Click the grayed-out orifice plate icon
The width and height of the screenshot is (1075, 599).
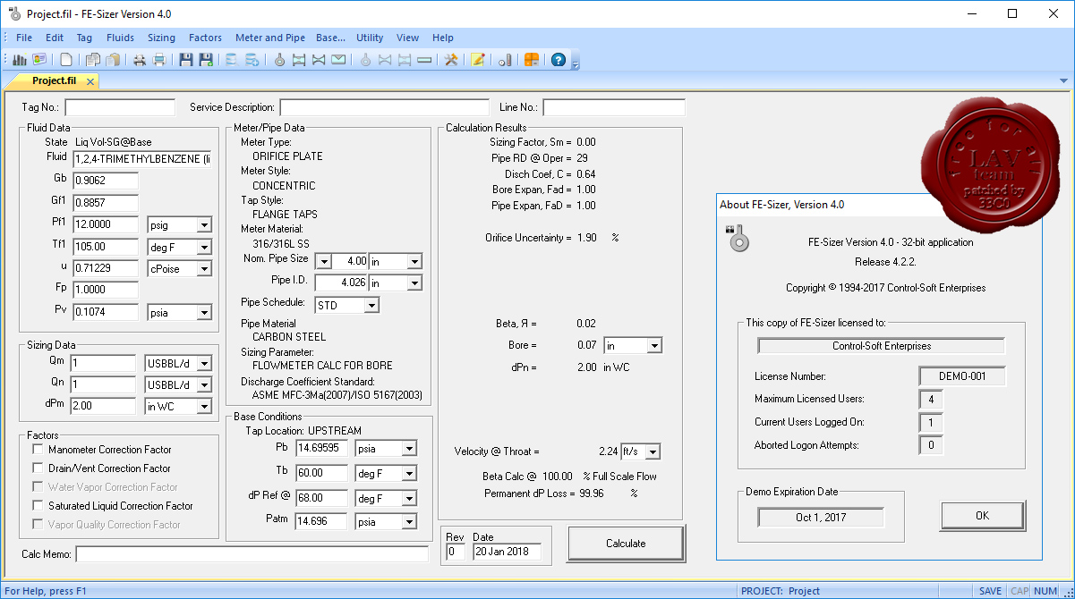click(x=365, y=60)
